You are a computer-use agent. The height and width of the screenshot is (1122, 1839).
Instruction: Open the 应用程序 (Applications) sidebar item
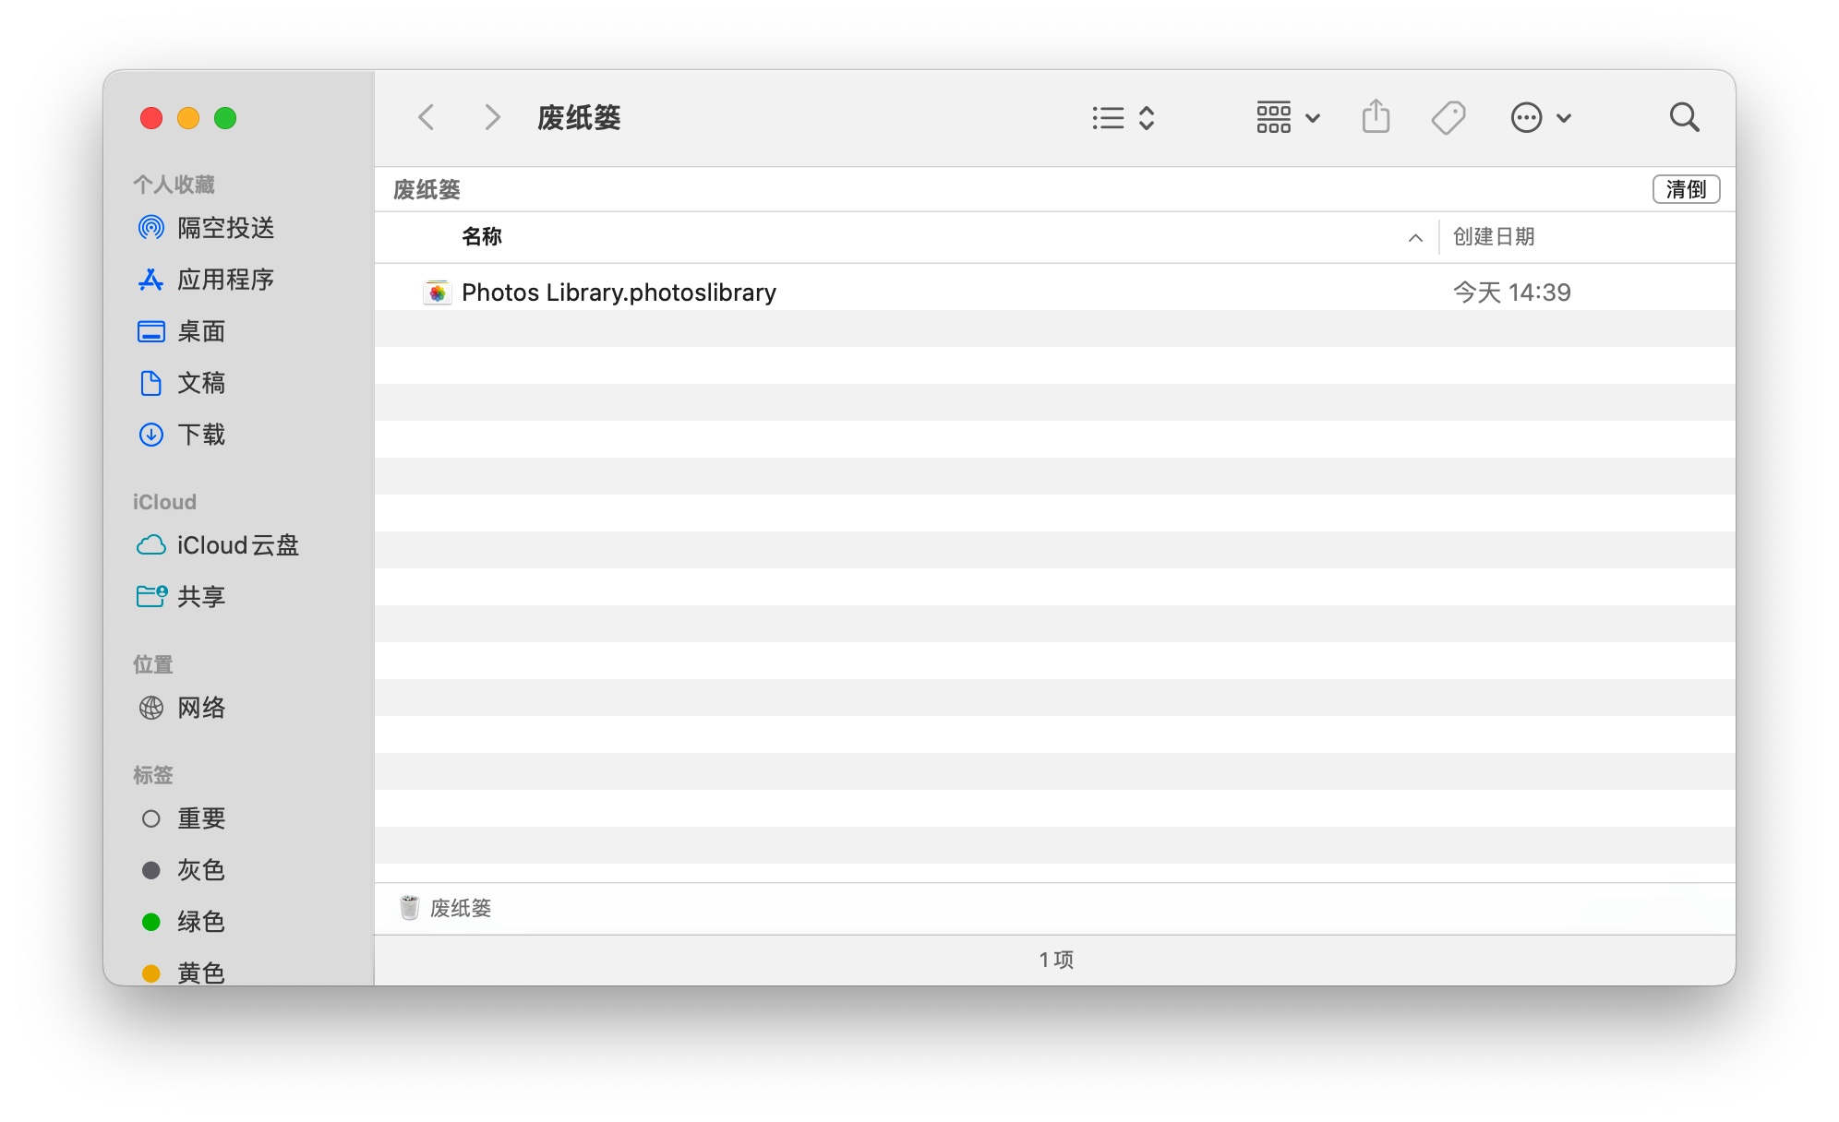[x=226, y=280]
